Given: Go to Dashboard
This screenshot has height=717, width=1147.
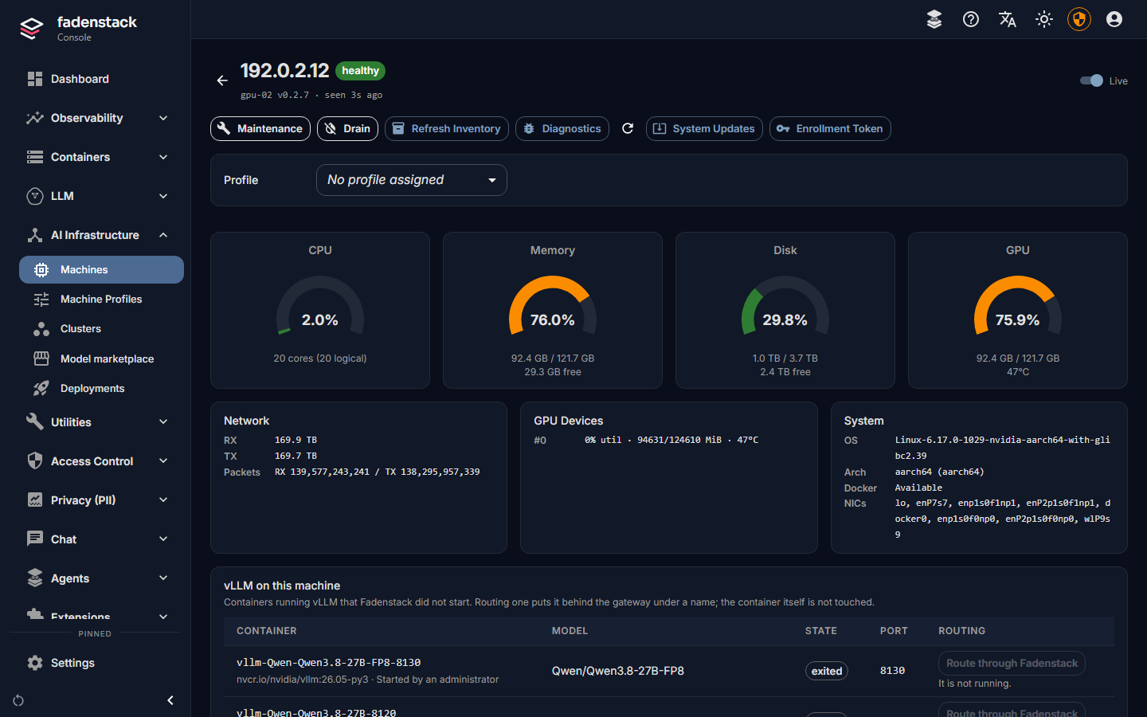Looking at the screenshot, I should point(101,79).
